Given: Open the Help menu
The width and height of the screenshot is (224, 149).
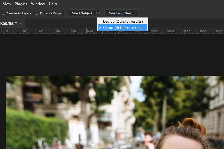Looking at the screenshot, I should [x=53, y=4].
